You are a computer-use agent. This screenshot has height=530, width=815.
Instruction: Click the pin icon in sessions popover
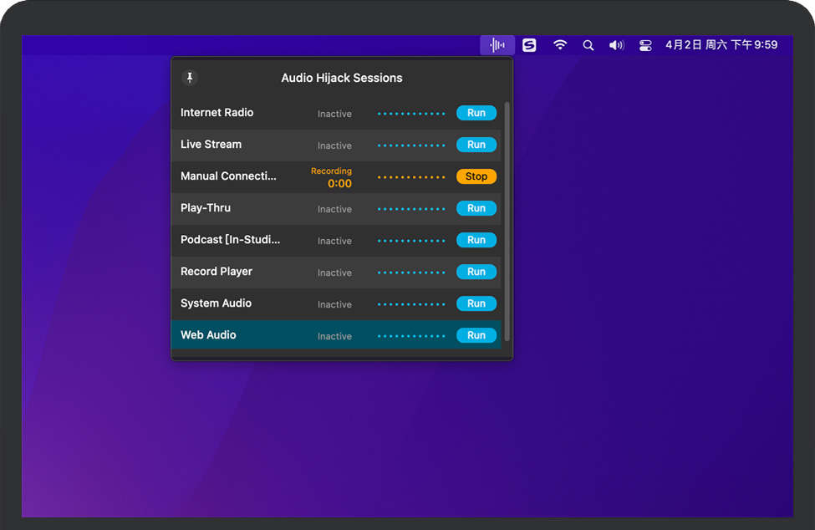(190, 78)
